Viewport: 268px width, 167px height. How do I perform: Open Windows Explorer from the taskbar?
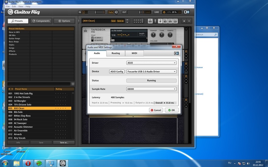point(16,163)
